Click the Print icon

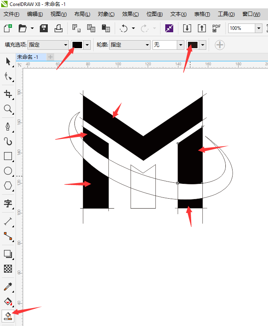tap(59, 28)
